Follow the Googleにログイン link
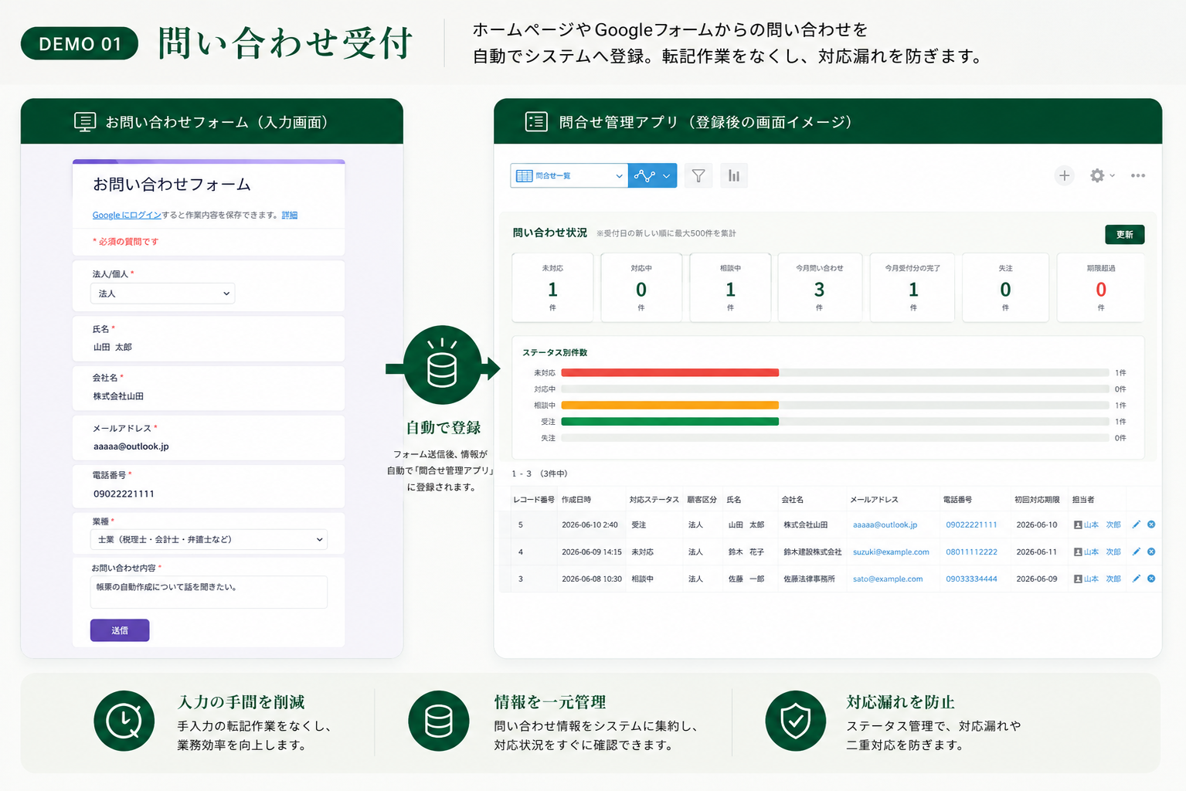 (x=127, y=215)
